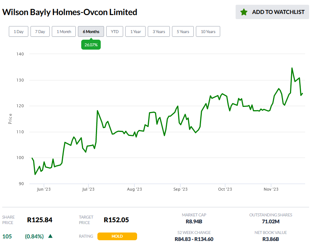Select the 6 Months range tab
315x245 pixels.
(x=91, y=32)
